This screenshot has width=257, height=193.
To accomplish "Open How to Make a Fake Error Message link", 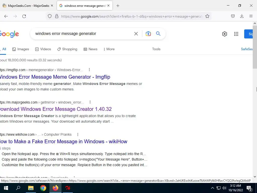I will tap(63, 141).
